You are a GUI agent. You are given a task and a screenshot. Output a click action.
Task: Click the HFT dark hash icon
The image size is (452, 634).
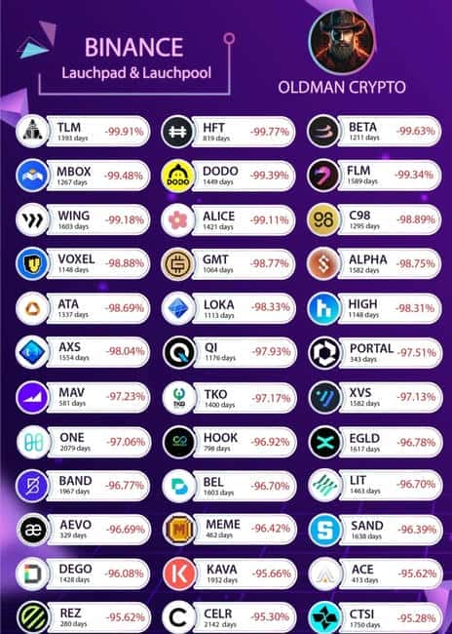177,132
